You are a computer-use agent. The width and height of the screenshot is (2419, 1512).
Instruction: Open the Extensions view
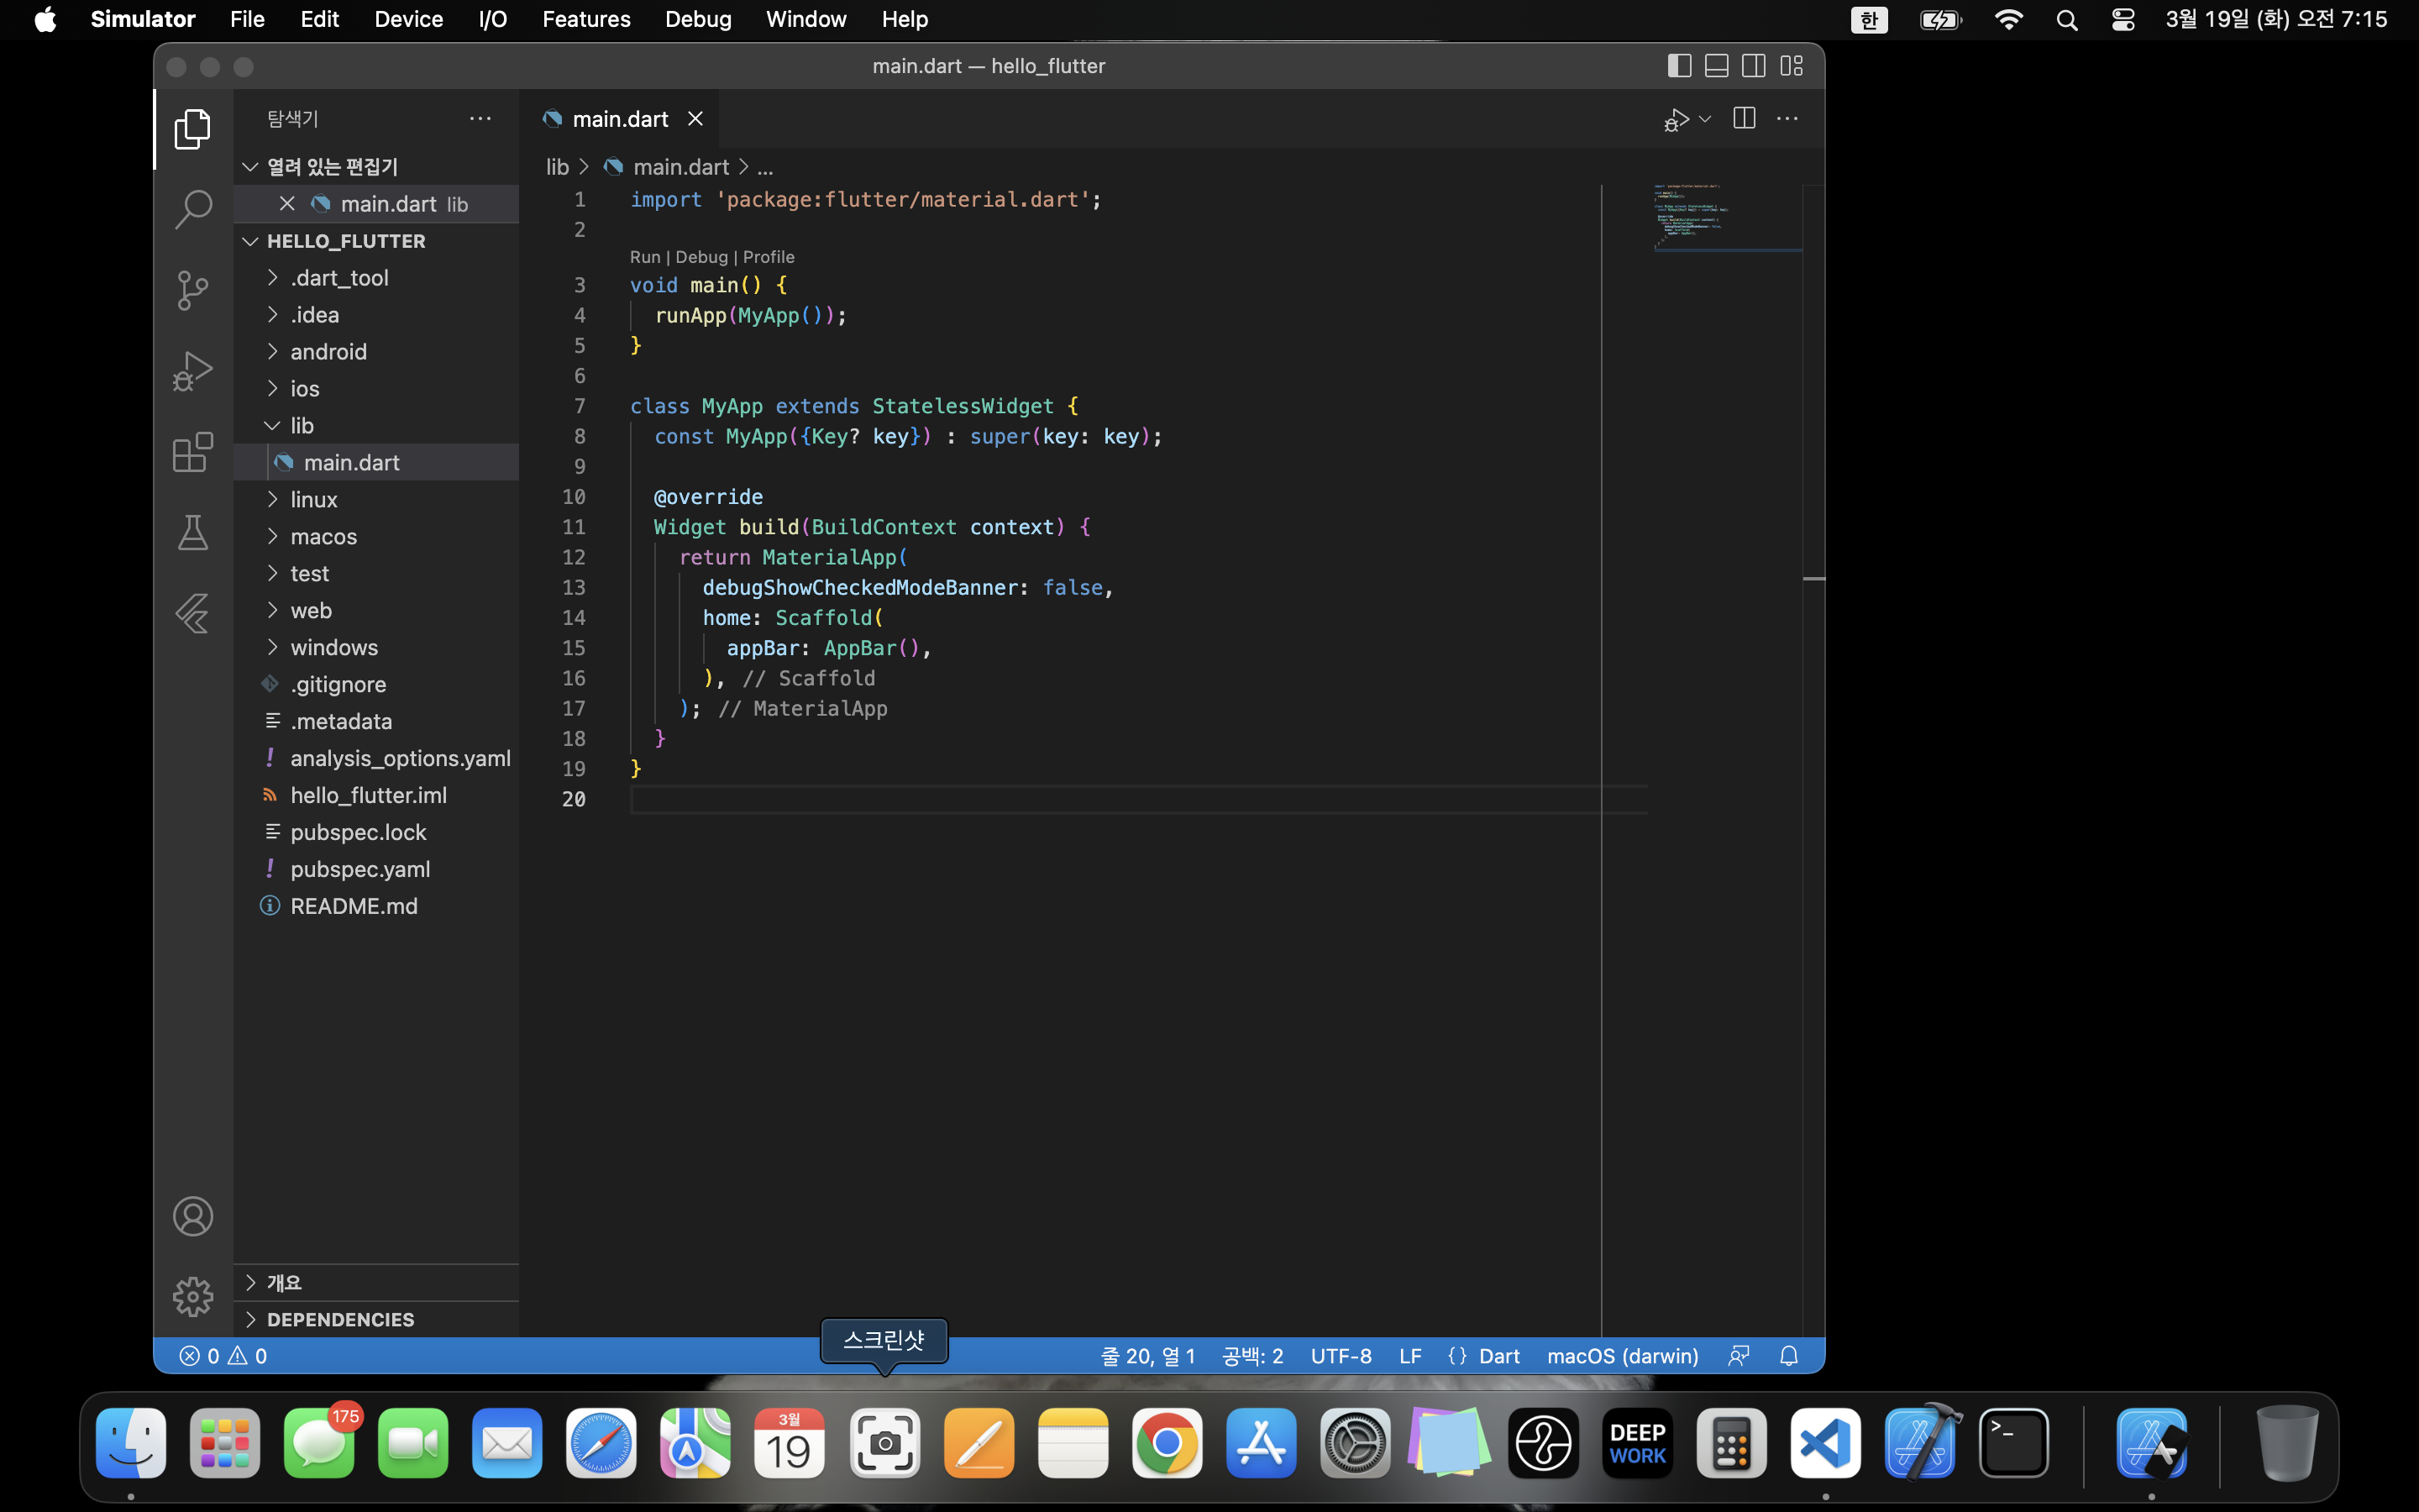pos(192,452)
